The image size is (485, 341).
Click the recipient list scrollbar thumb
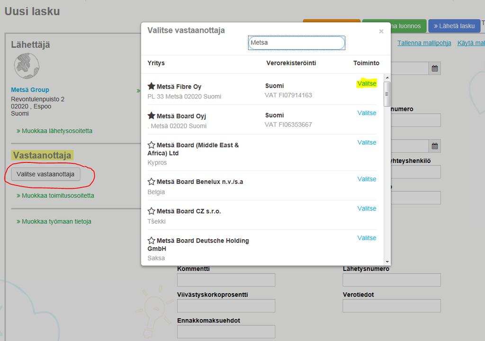(387, 94)
